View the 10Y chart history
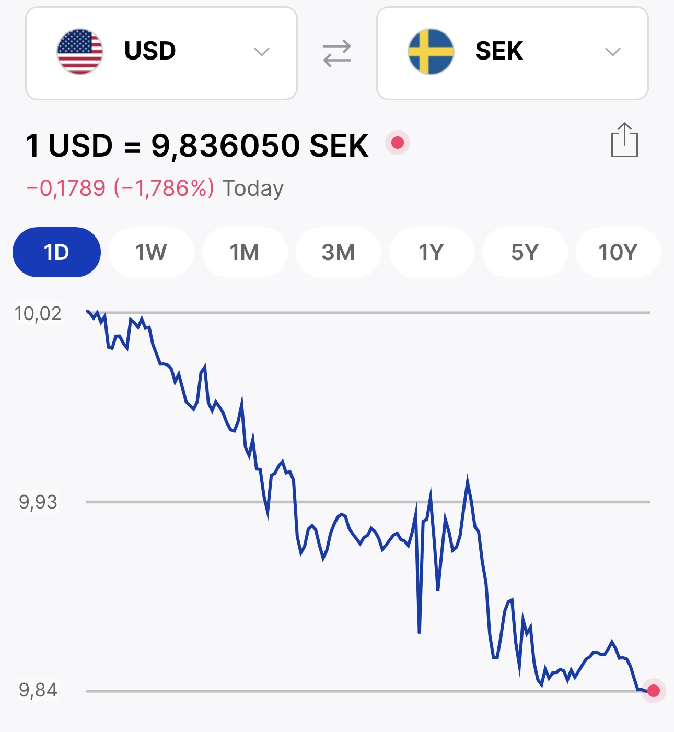 point(618,252)
